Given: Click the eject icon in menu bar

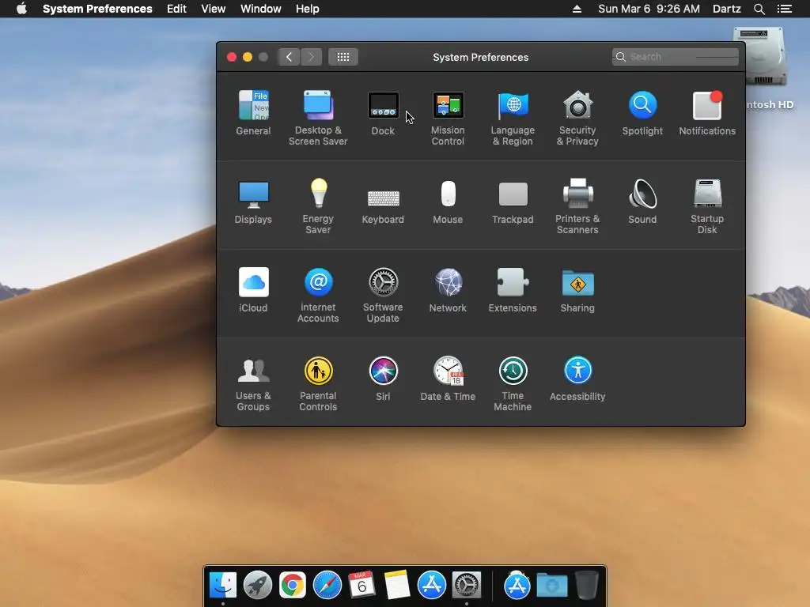Looking at the screenshot, I should click(577, 9).
